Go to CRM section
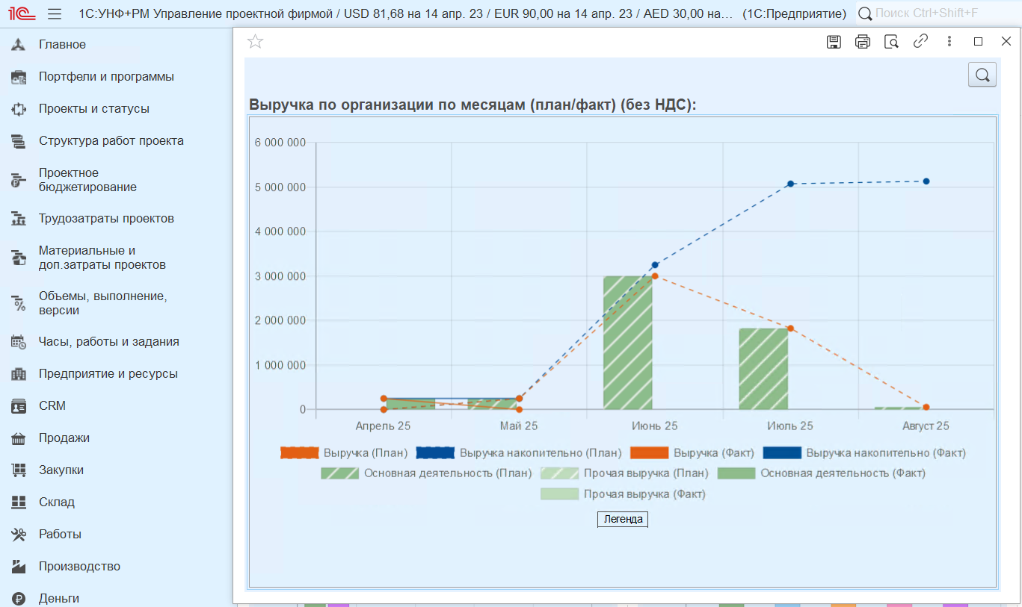Screen dimensions: 1022x607 pos(52,406)
